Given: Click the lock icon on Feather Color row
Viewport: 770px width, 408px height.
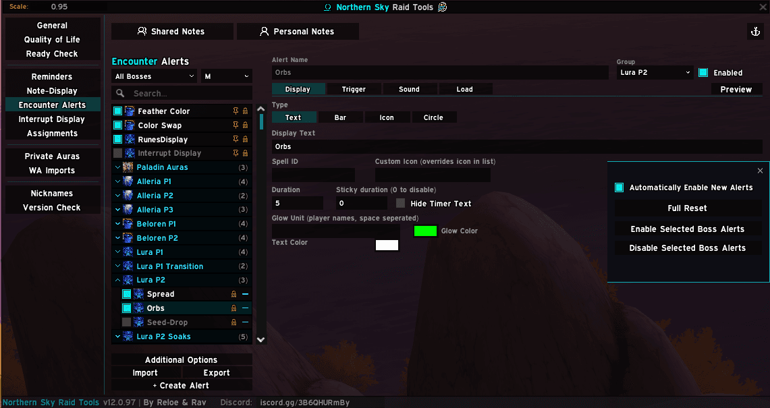Looking at the screenshot, I should tap(245, 111).
